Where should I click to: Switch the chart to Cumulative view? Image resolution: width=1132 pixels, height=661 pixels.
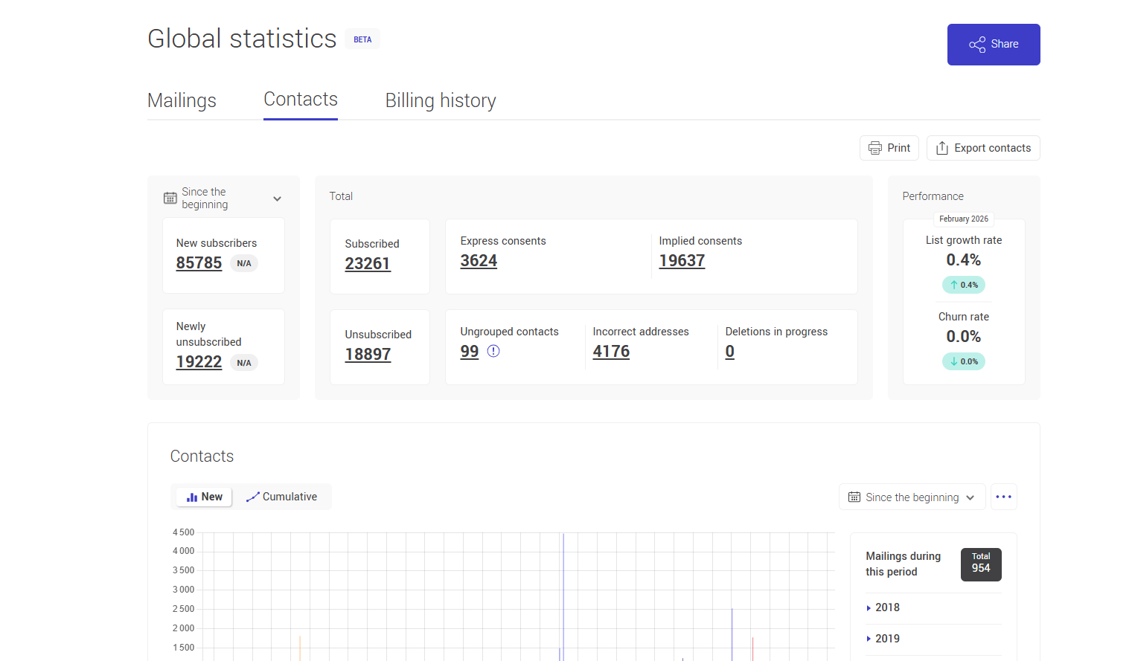(282, 496)
